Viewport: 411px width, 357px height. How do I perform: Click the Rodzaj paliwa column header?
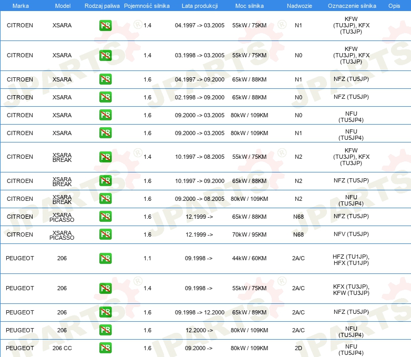click(x=102, y=5)
